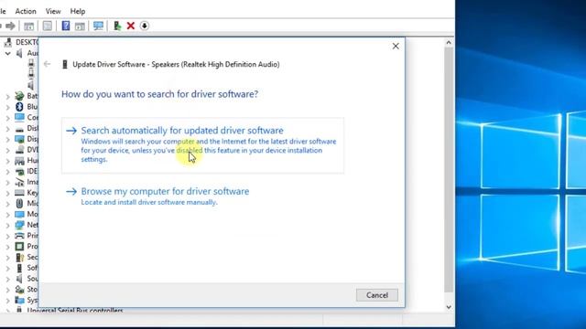This screenshot has height=329, width=586.
Task: Open the Help menu
Action: (78, 11)
